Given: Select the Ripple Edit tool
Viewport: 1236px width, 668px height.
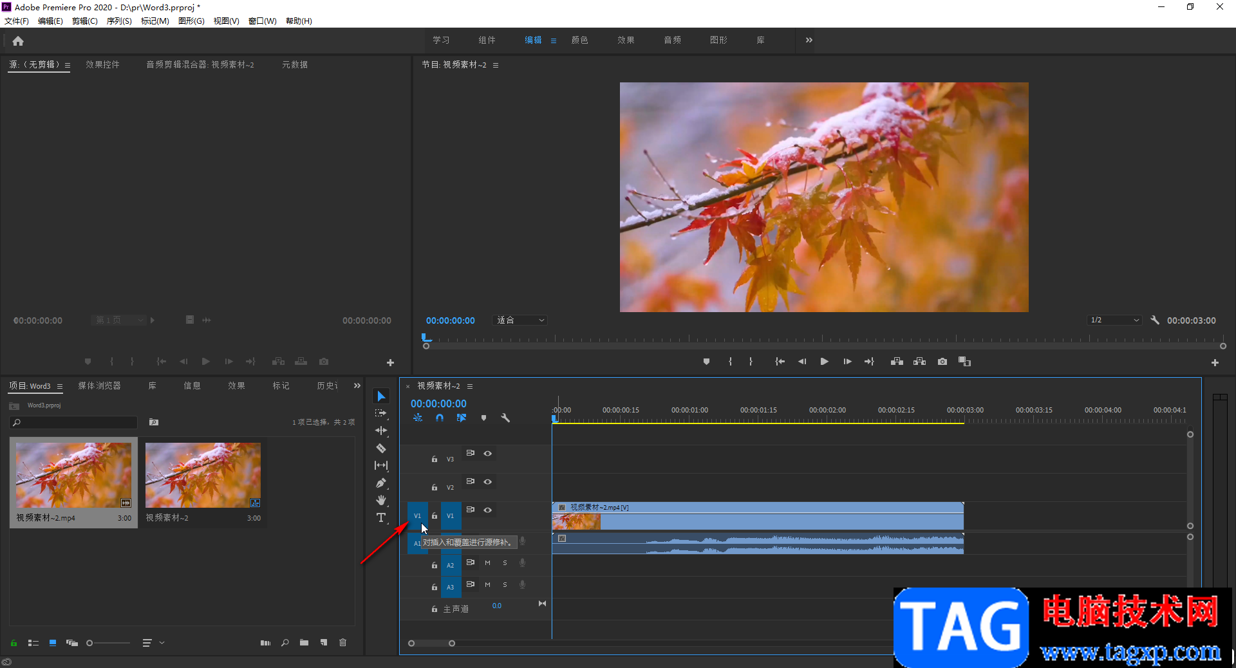Looking at the screenshot, I should 381,431.
